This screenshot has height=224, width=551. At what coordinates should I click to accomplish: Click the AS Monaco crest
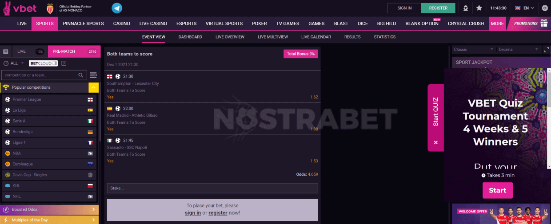50,8
